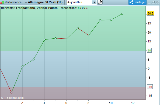160x105 pixels.
Task: Select the data point at transaction 10
Action: tap(111, 20)
